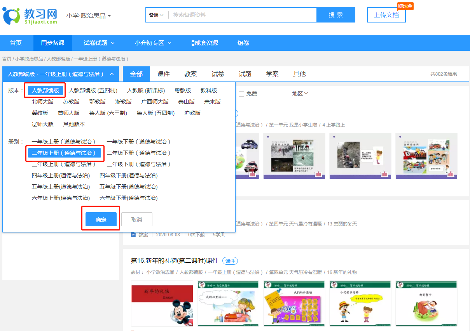Viewport: 470px width, 331px height.
Task: Open 成套资源 in the navigation bar
Action: coord(204,43)
